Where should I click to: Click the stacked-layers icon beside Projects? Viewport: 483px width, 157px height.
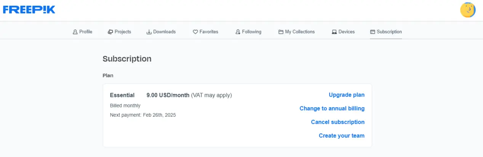(110, 32)
